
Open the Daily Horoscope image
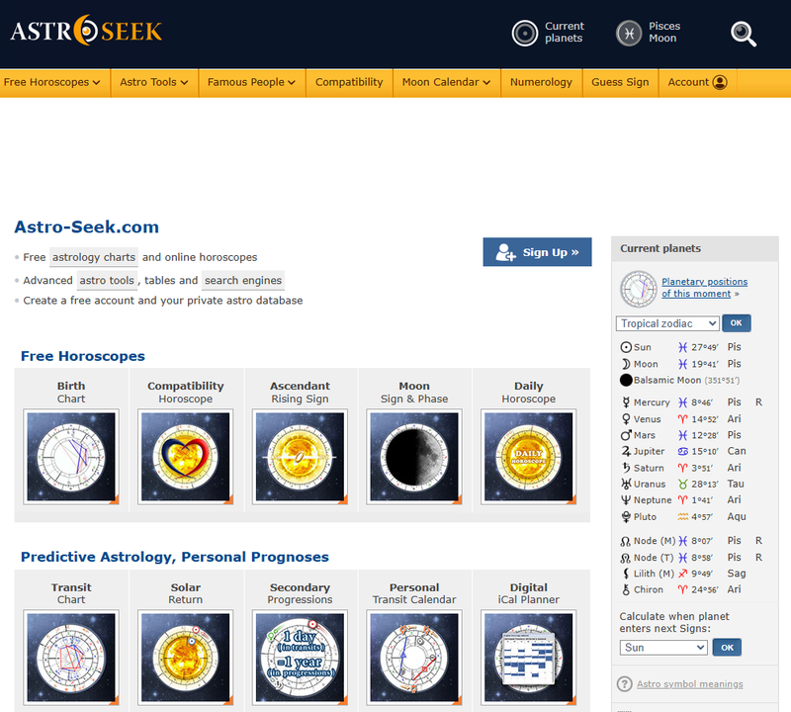click(x=529, y=457)
